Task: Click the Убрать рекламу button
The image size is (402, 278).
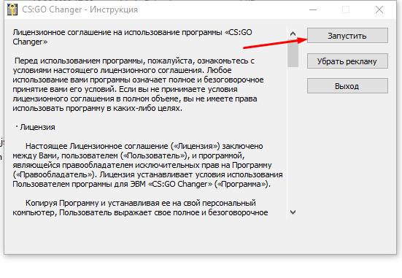Action: point(347,61)
